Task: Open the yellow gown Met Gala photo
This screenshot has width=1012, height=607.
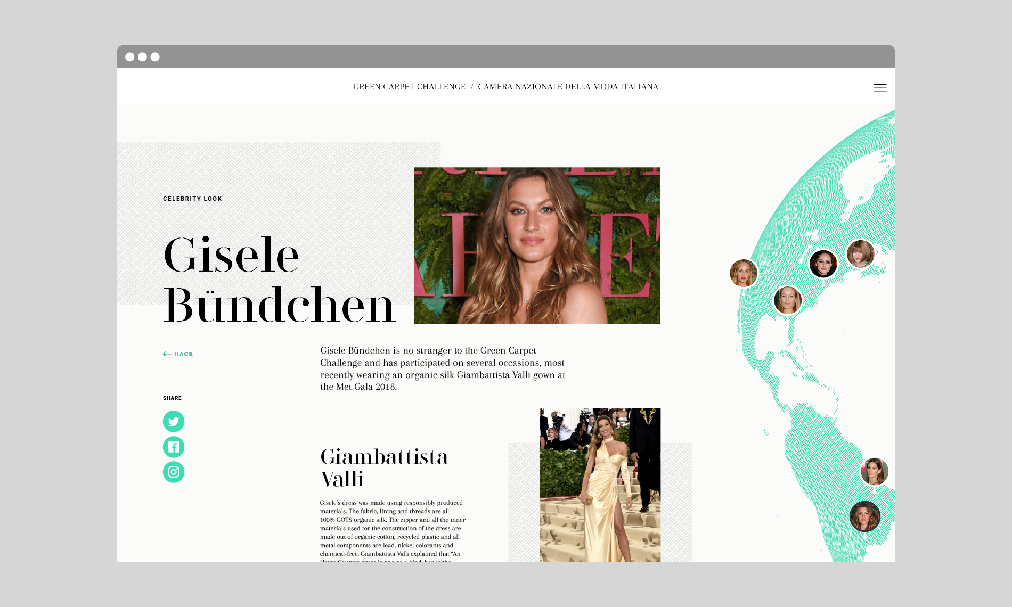Action: (x=600, y=485)
